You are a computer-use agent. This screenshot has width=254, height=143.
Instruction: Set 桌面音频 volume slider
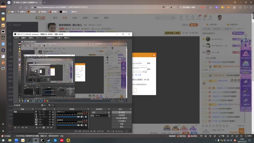tap(68, 125)
